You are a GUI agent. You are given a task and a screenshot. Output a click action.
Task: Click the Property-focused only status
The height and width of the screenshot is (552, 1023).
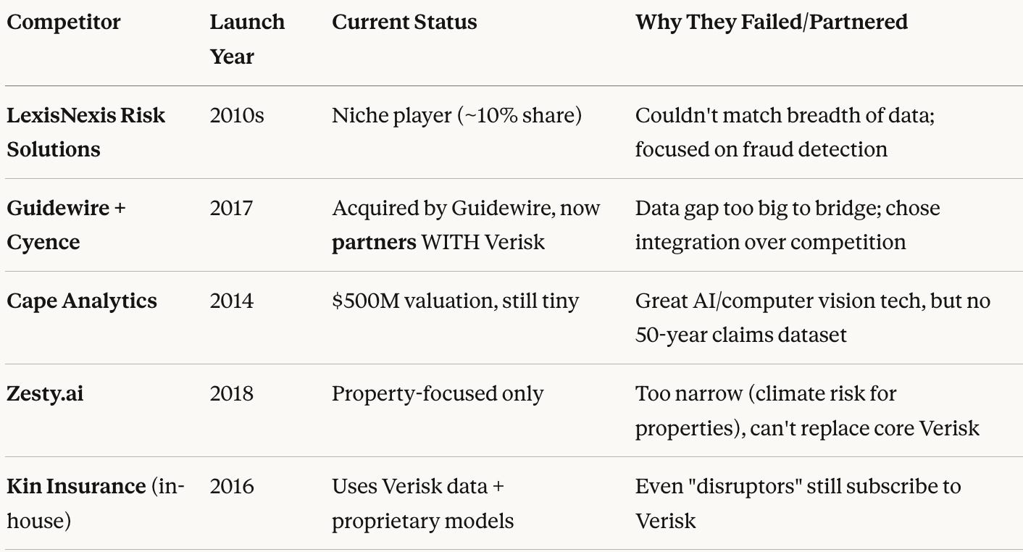(x=438, y=393)
